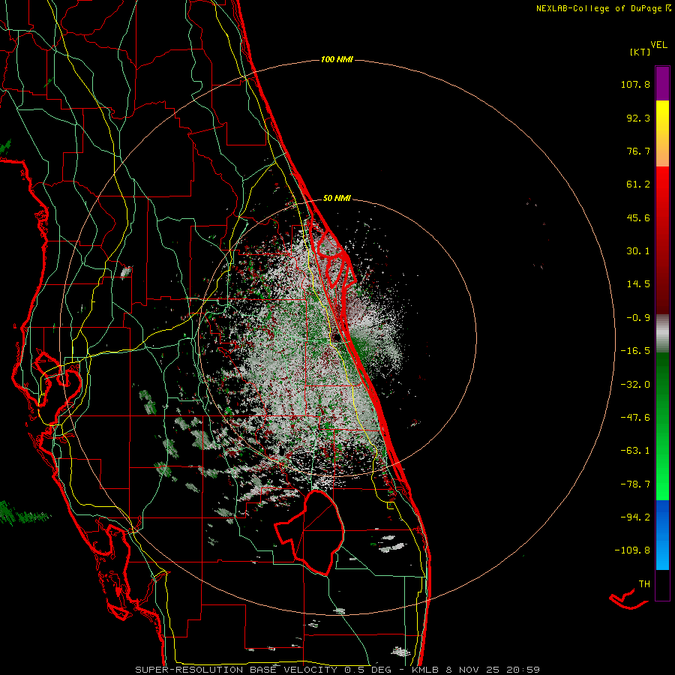This screenshot has width=675, height=675.
Task: Select the -63.1 legend value
Action: pos(635,451)
